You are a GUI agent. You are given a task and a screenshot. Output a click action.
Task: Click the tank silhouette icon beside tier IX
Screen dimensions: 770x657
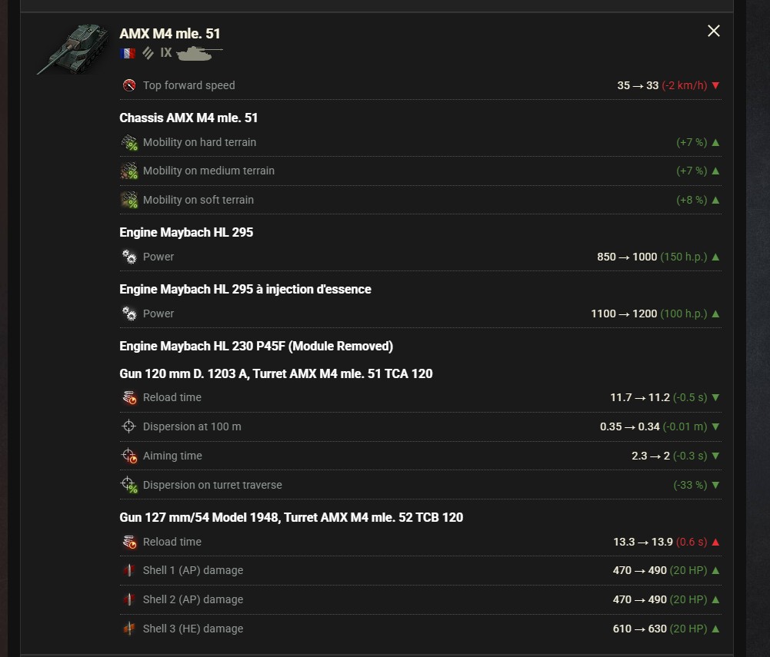point(199,53)
